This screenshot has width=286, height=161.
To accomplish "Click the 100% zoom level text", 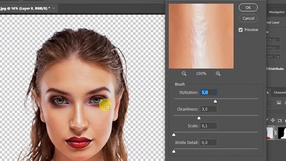I will point(201,74).
